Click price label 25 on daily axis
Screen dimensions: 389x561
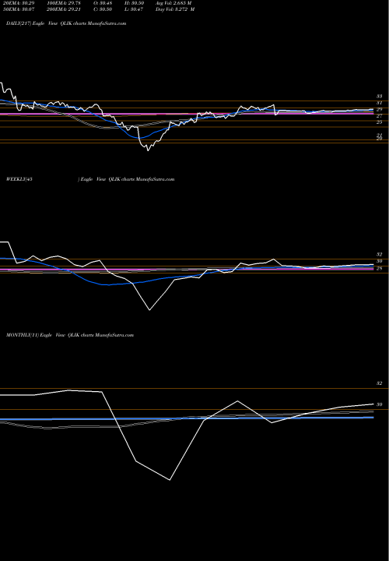(x=379, y=122)
